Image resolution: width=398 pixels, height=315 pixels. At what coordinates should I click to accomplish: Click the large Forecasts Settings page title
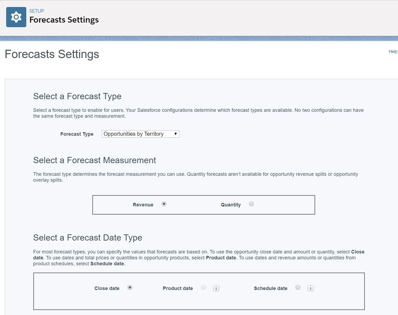pyautogui.click(x=52, y=54)
